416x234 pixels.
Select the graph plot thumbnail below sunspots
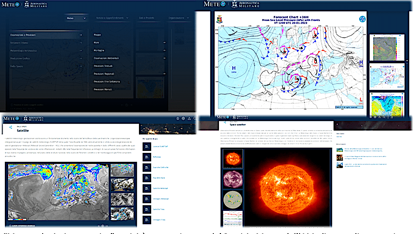(233, 218)
